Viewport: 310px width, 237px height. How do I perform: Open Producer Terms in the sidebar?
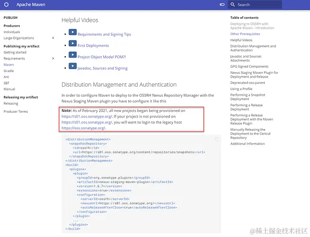[x=16, y=111]
